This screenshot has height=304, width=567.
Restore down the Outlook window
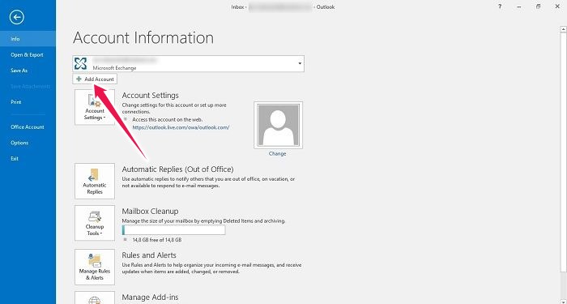pos(538,6)
